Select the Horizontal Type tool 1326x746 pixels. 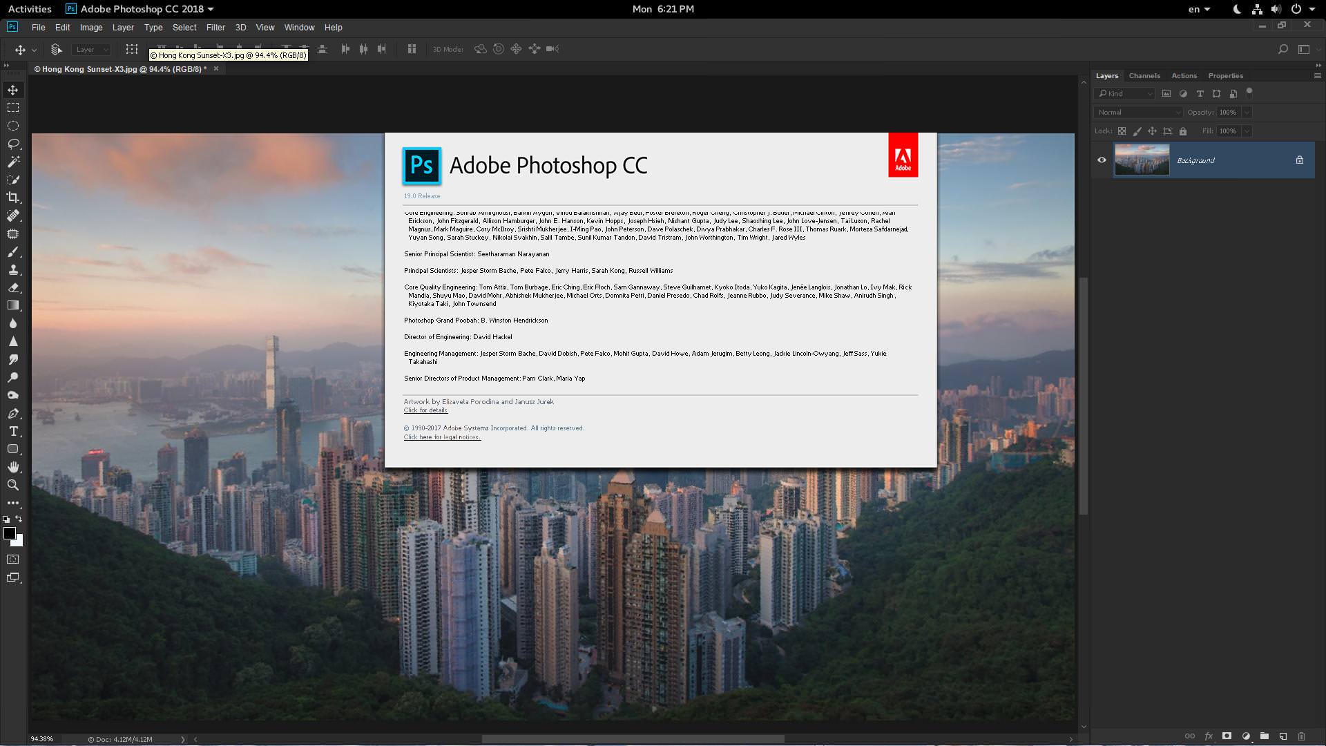coord(13,431)
